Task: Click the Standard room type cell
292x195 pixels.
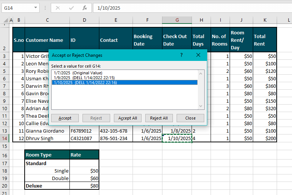Action: (47, 163)
